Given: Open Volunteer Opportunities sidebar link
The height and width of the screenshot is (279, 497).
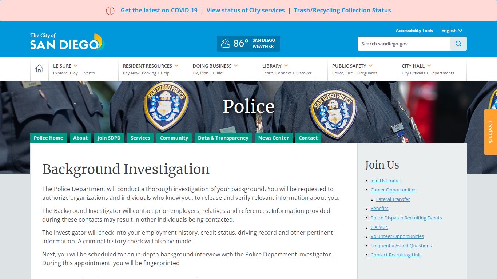Looking at the screenshot, I should pos(397,236).
